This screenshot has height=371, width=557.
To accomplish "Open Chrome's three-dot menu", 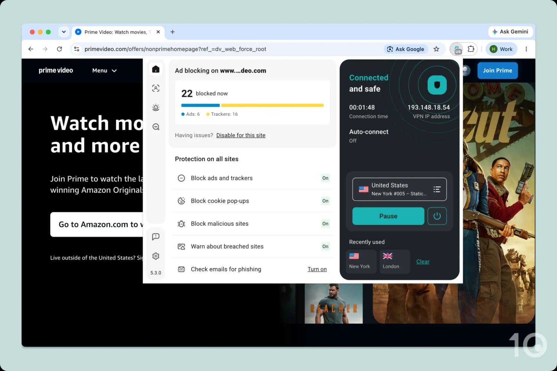I will tap(526, 49).
